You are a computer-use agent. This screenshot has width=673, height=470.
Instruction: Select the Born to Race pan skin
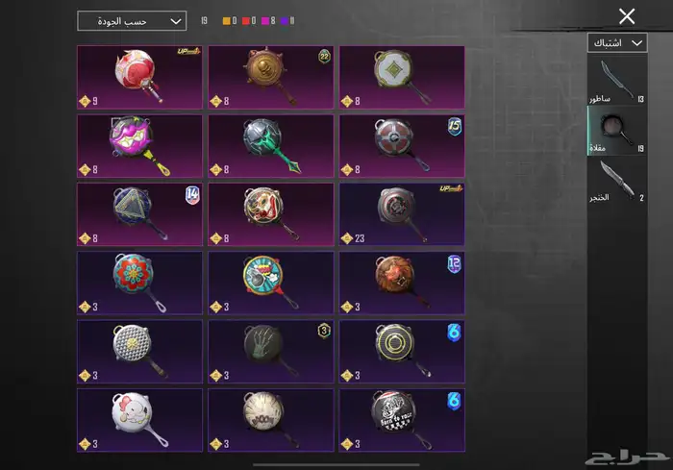[x=402, y=420]
